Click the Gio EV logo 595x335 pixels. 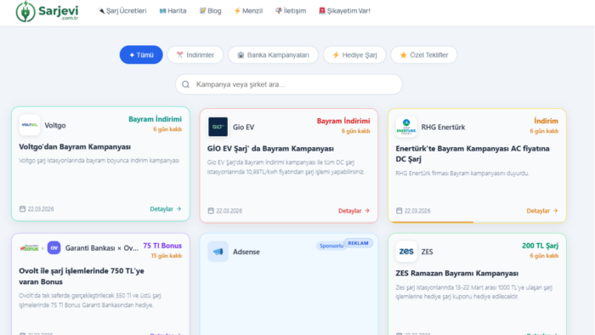[218, 127]
